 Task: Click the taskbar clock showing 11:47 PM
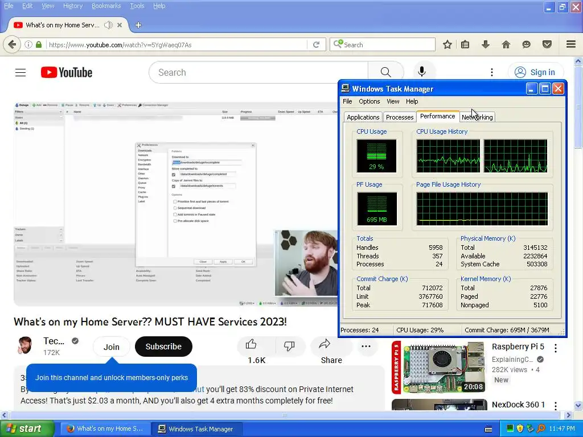[562, 428]
